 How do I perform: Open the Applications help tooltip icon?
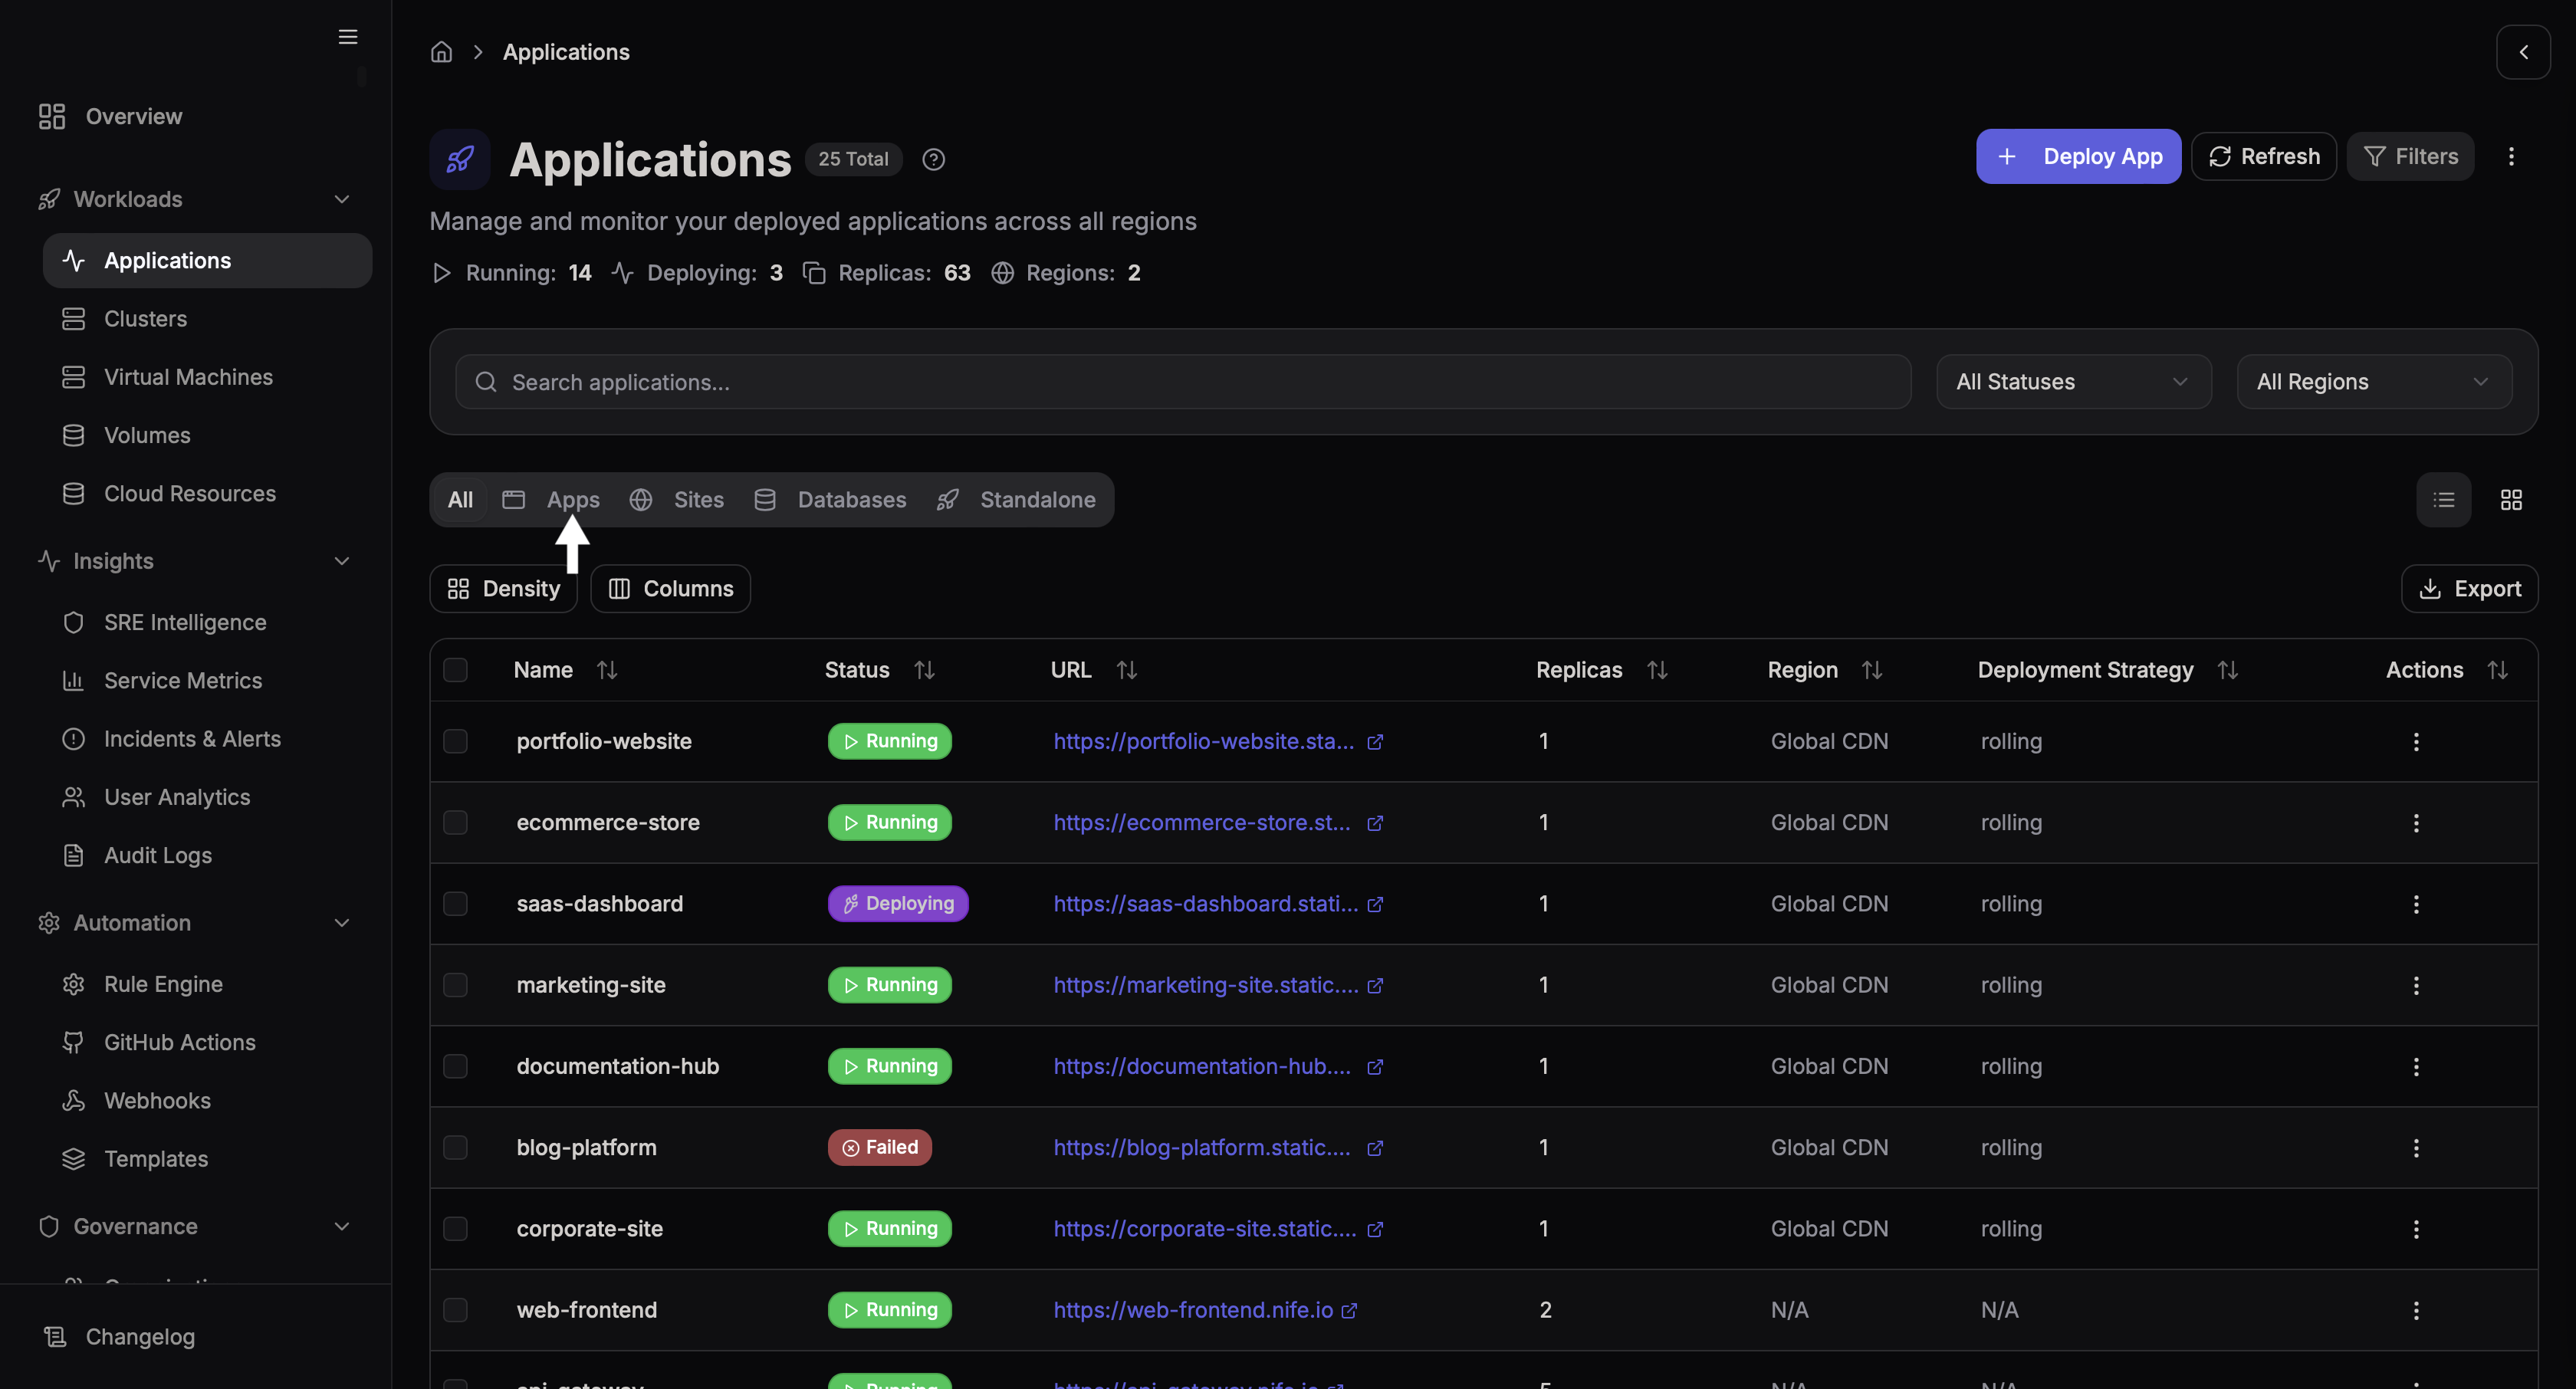pos(933,159)
